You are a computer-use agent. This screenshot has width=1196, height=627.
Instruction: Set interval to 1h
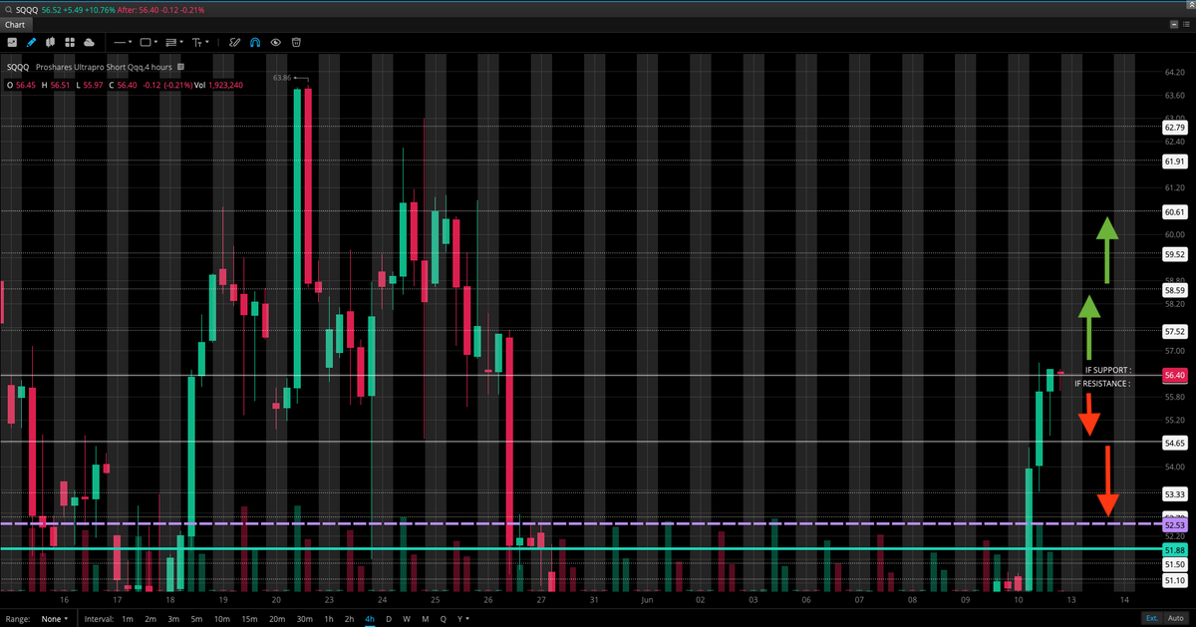coord(329,619)
